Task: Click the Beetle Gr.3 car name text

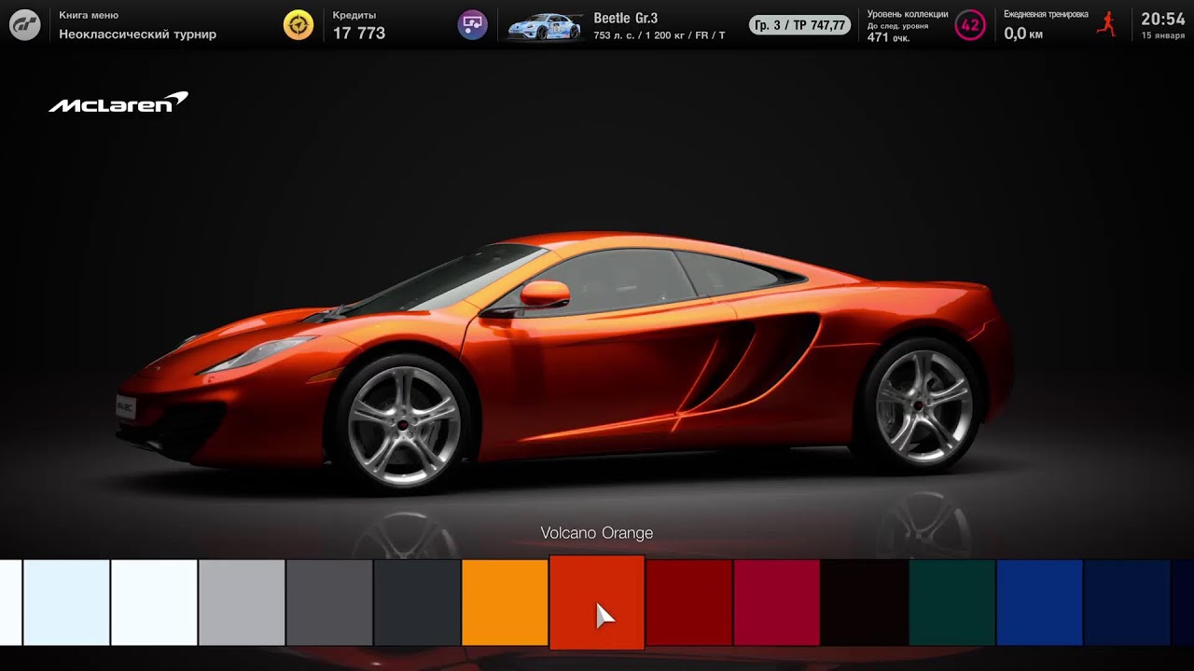Action: (x=626, y=18)
